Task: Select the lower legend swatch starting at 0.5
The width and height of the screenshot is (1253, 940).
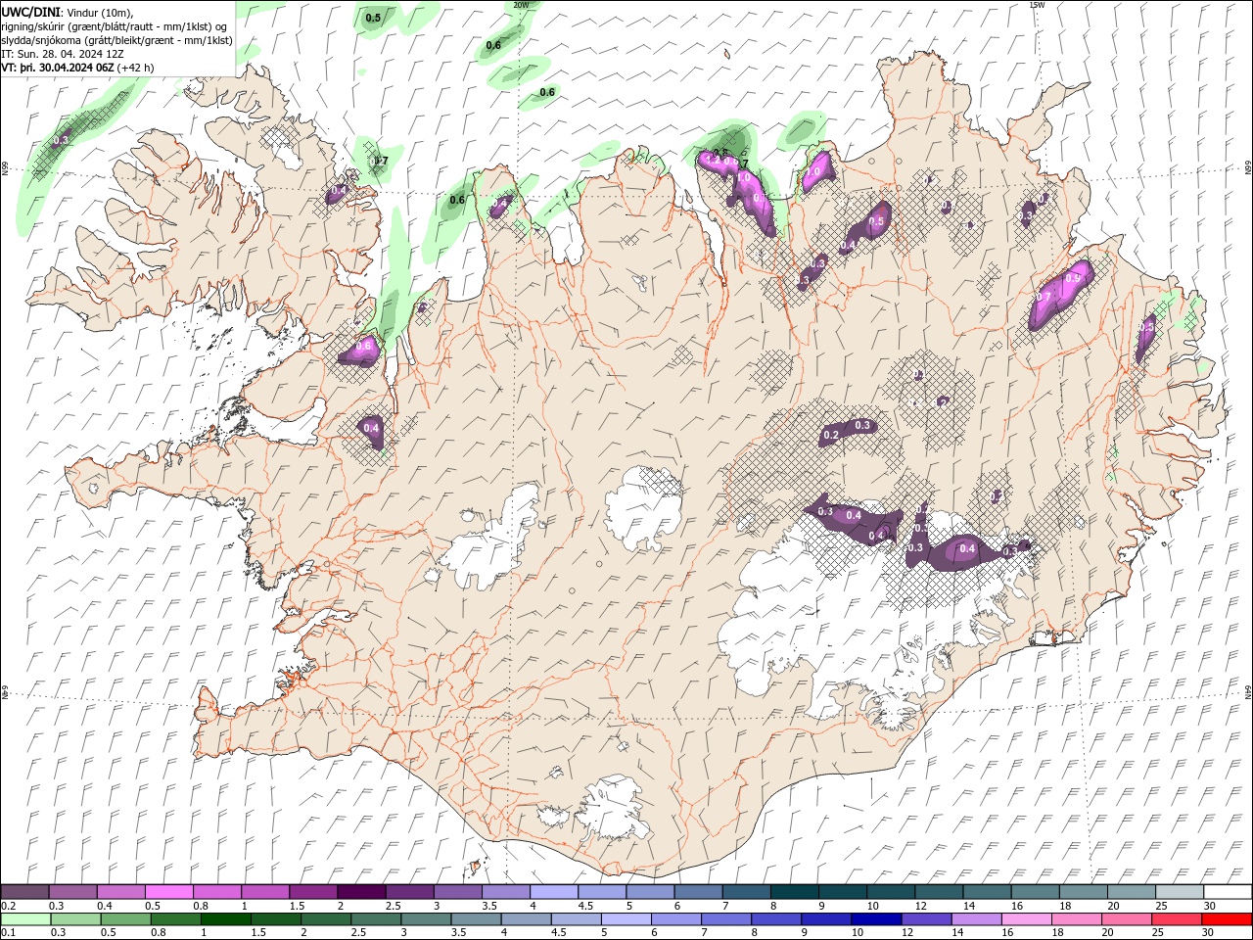Action: click(125, 919)
